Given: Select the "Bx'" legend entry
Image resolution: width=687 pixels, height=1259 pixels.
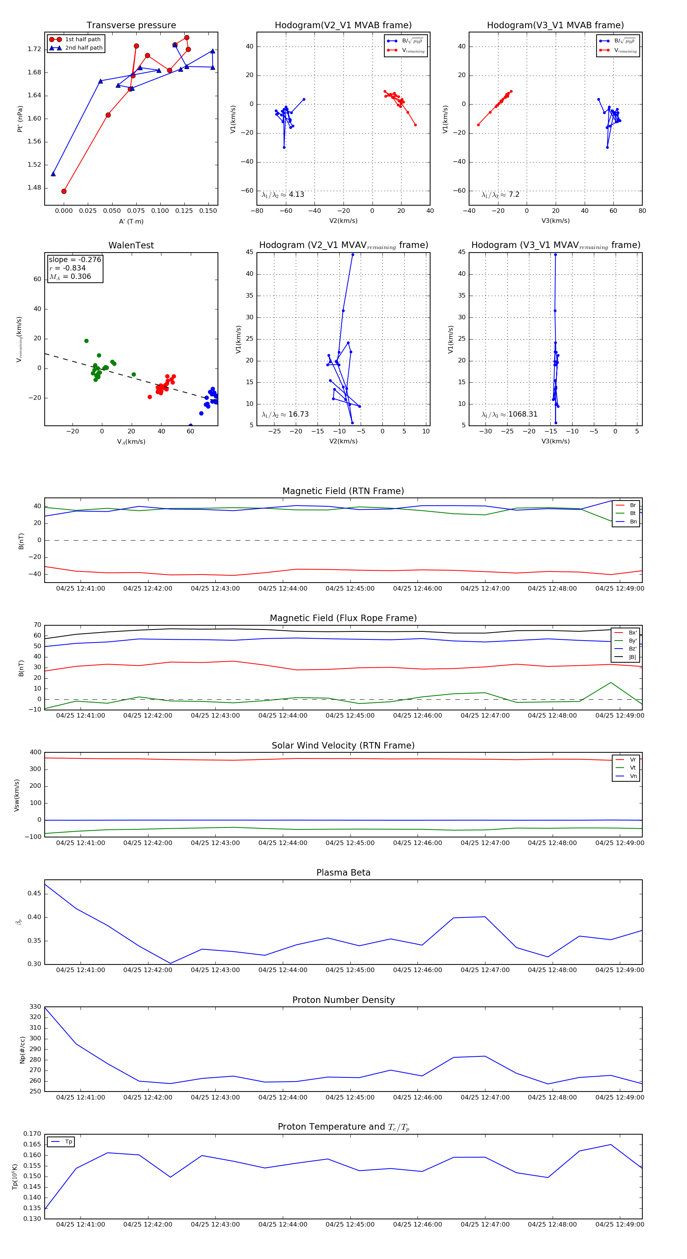Looking at the screenshot, I should click(x=626, y=633).
